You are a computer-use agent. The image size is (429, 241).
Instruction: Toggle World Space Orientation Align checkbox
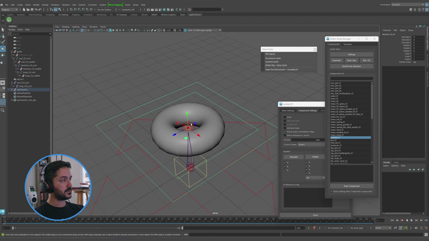[285, 132]
